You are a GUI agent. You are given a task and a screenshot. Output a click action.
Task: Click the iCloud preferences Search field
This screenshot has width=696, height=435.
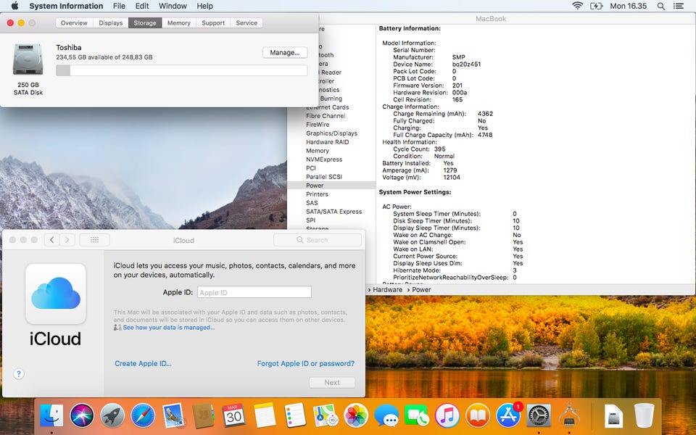coord(318,240)
